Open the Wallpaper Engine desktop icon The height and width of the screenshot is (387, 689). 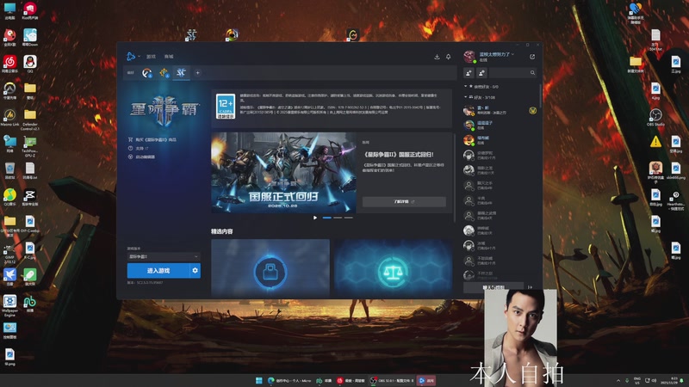click(x=9, y=305)
